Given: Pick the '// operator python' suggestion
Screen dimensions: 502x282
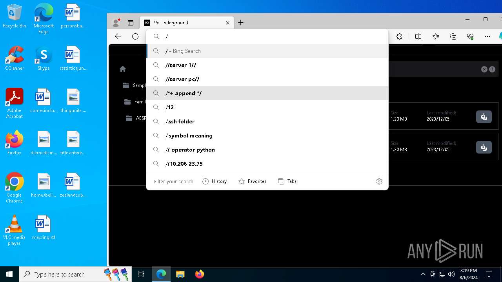Looking at the screenshot, I should point(267,150).
